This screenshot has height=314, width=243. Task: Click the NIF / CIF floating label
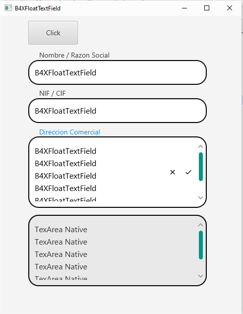[52, 94]
